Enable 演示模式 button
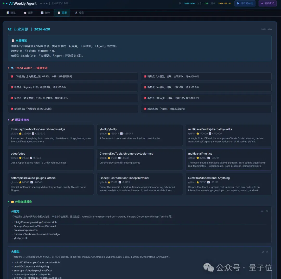 (267, 3)
